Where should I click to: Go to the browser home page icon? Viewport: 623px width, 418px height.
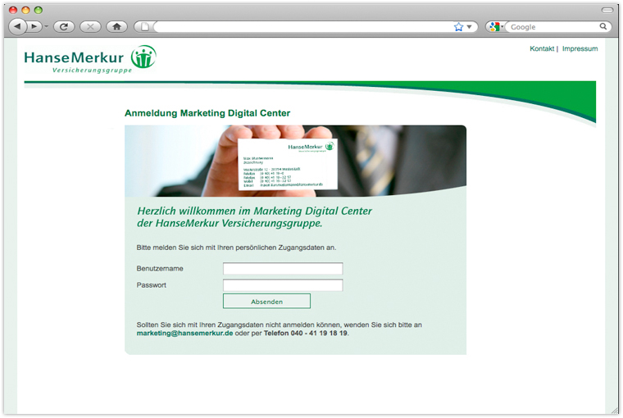pyautogui.click(x=116, y=26)
